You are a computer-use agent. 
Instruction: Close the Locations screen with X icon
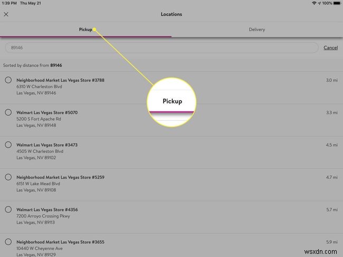click(x=6, y=14)
